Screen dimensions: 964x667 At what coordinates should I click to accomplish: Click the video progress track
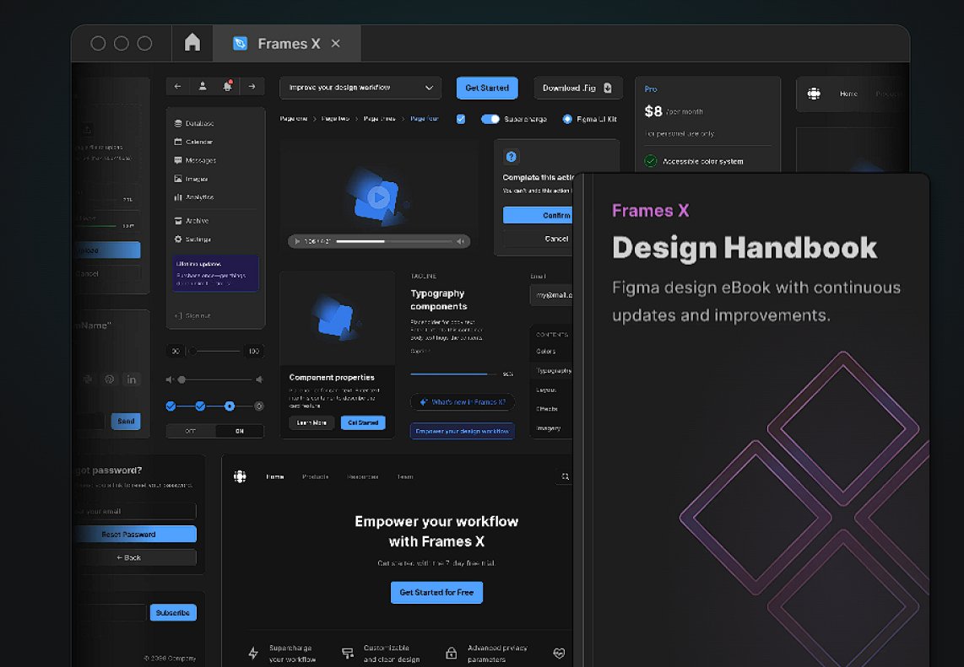(x=393, y=241)
